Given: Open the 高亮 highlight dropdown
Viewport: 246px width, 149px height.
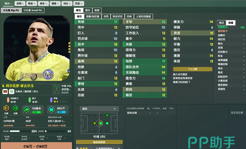Looking at the screenshot, I should 99,109.
